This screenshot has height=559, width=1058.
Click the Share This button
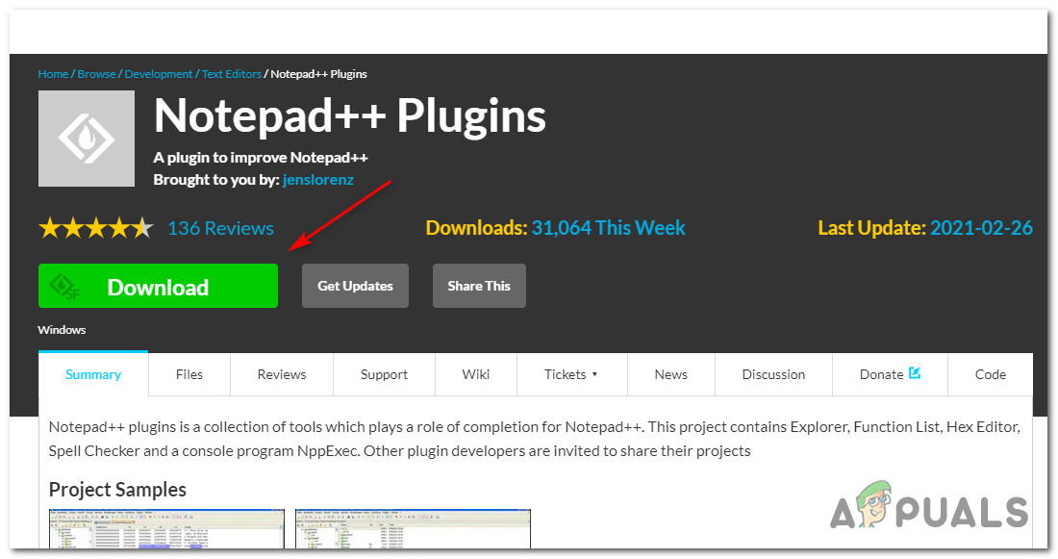479,286
